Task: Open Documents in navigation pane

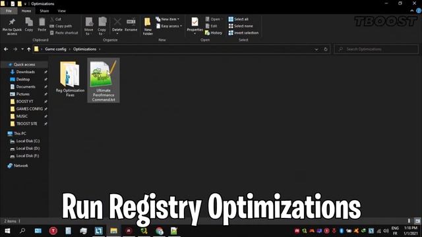Action: (x=26, y=87)
